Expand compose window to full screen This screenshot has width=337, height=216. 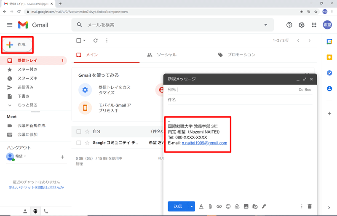[305, 79]
